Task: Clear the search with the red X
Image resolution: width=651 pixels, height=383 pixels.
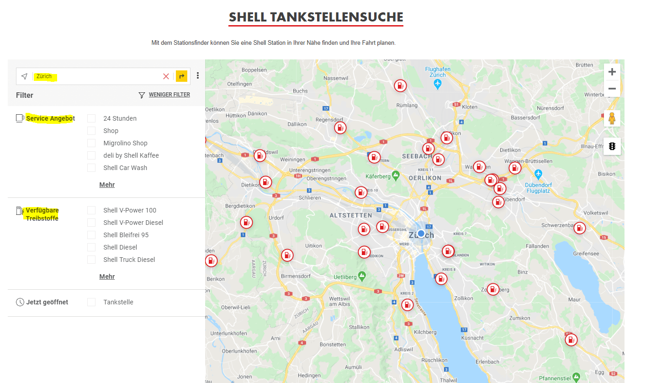Action: tap(166, 76)
